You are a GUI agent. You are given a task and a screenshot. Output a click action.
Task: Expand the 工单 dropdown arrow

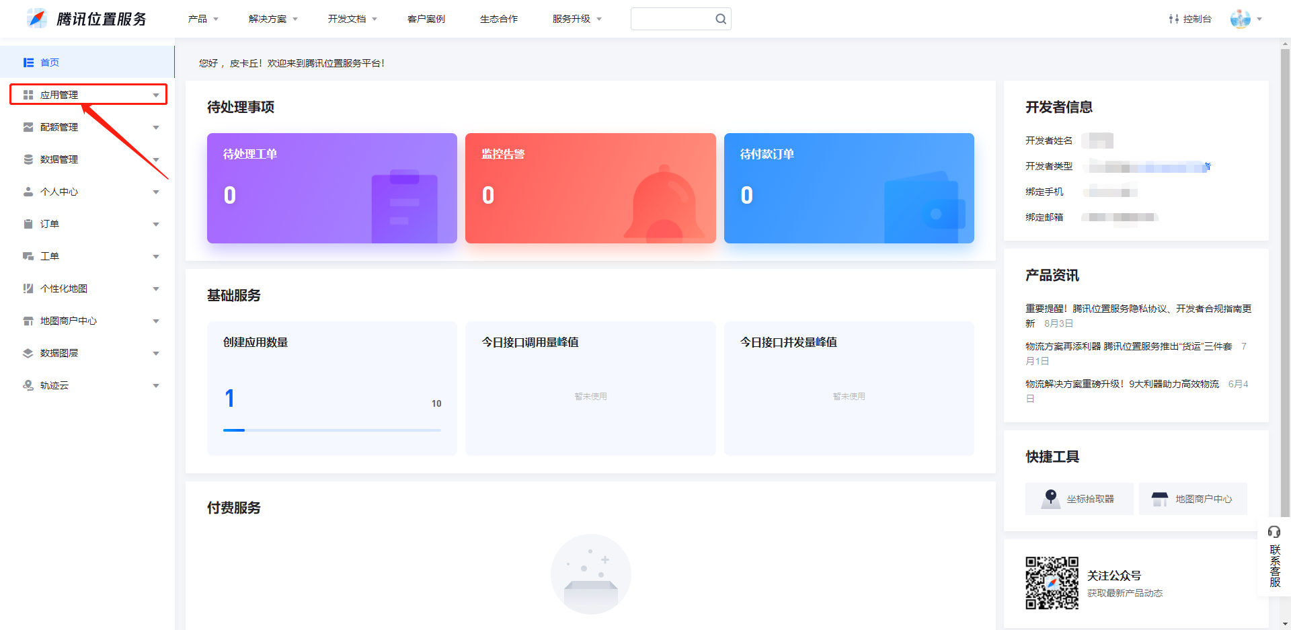coord(156,257)
